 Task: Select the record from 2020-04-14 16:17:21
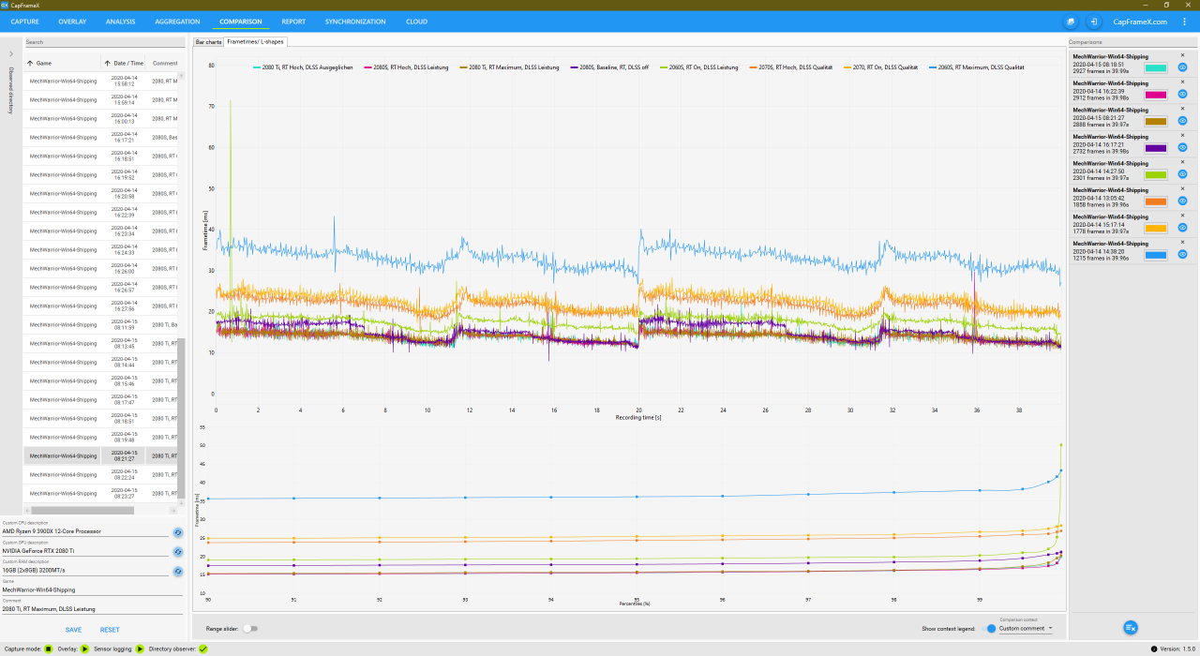(x=101, y=137)
